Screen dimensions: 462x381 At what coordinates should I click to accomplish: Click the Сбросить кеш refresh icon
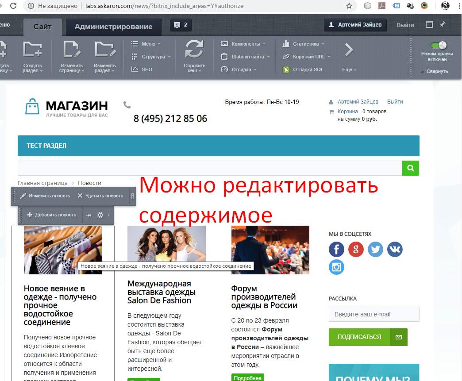click(x=194, y=49)
